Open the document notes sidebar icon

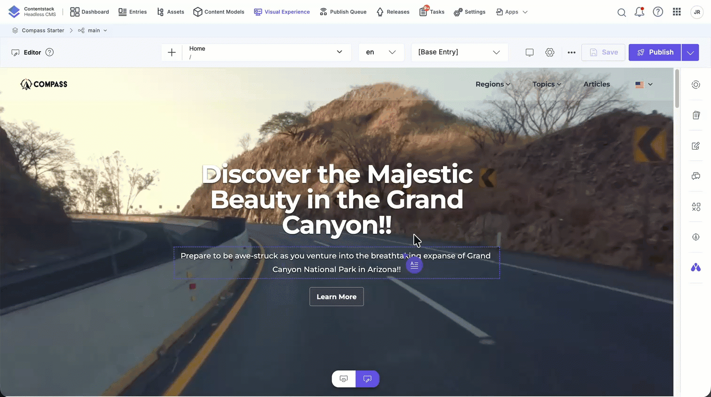[x=696, y=115]
